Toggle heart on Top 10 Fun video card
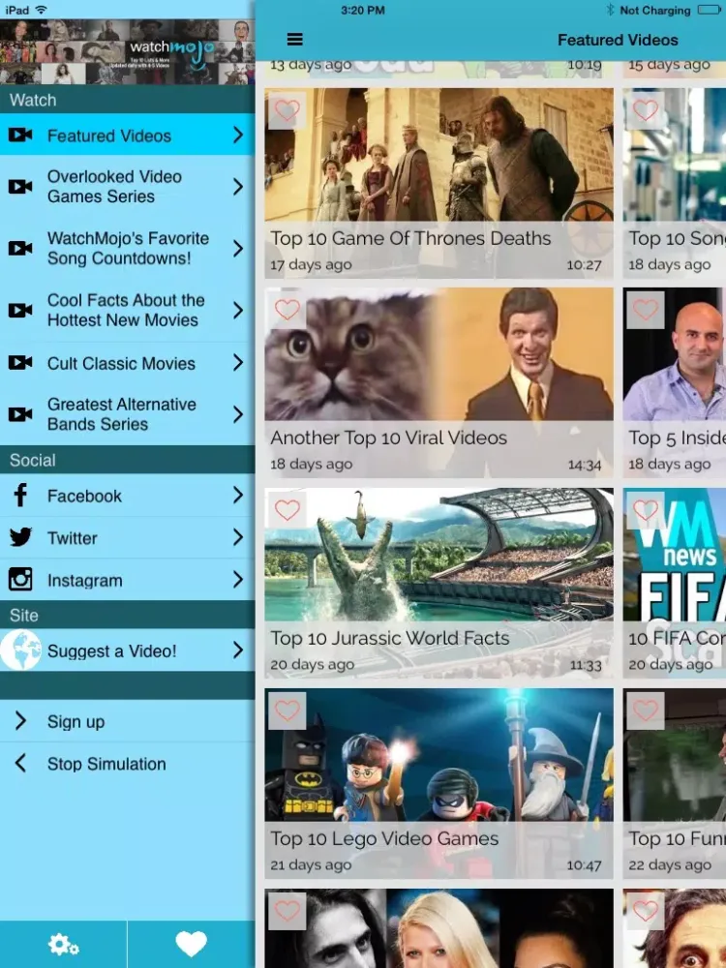The width and height of the screenshot is (726, 968). 646,711
